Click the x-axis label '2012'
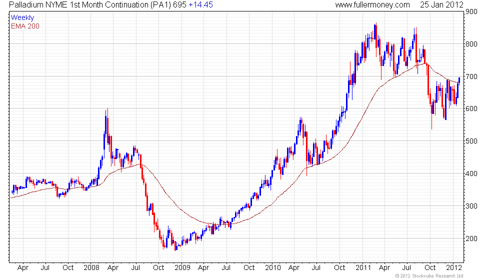This screenshot has width=490, height=280. [x=454, y=268]
